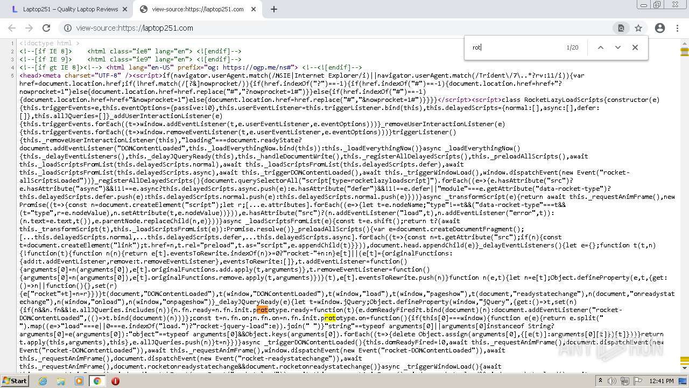Jump to previous find match
689x388 pixels.
[x=601, y=47]
